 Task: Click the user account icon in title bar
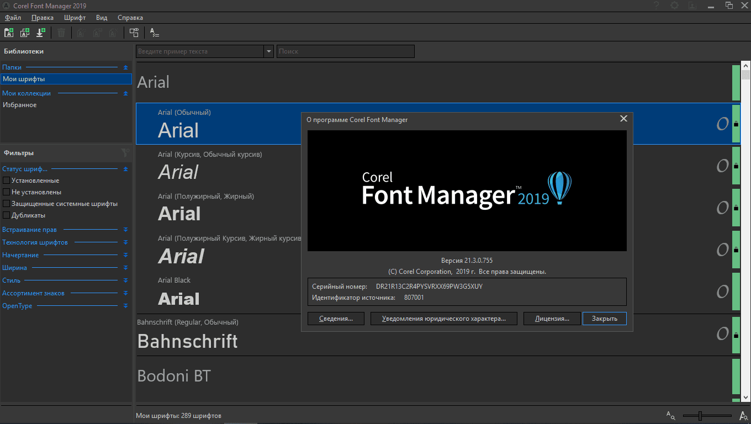point(693,5)
